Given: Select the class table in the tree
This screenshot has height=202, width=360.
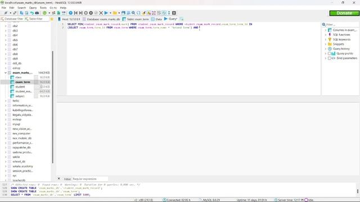Looking at the screenshot, I should [19, 77].
